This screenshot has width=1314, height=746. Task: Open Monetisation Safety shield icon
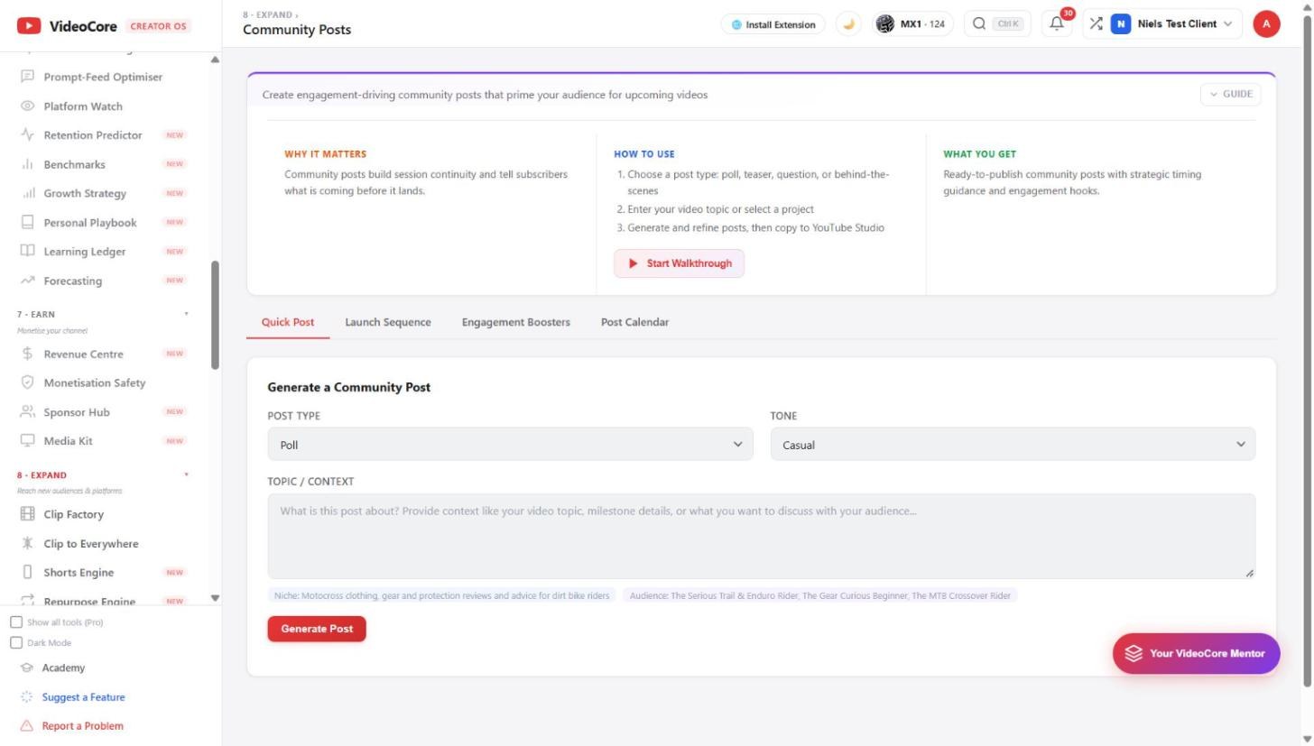(x=27, y=382)
